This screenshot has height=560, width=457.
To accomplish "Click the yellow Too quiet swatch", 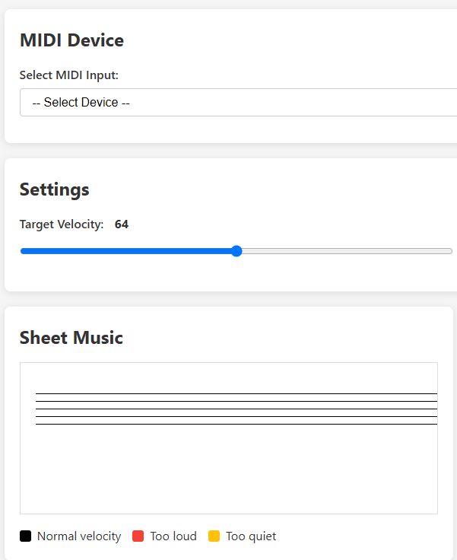I will [x=214, y=536].
